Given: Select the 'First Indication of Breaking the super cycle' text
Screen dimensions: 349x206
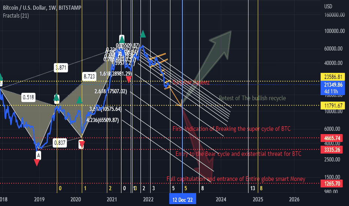Looking at the screenshot, I should point(231,129).
